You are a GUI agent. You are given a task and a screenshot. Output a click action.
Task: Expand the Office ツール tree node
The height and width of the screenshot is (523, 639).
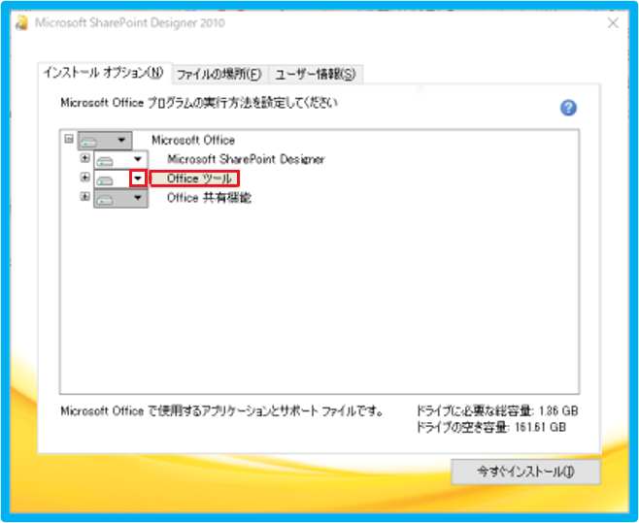[x=84, y=178]
